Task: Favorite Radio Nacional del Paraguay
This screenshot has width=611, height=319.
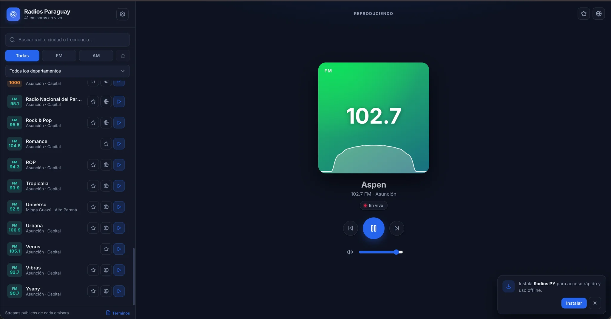Action: click(93, 102)
